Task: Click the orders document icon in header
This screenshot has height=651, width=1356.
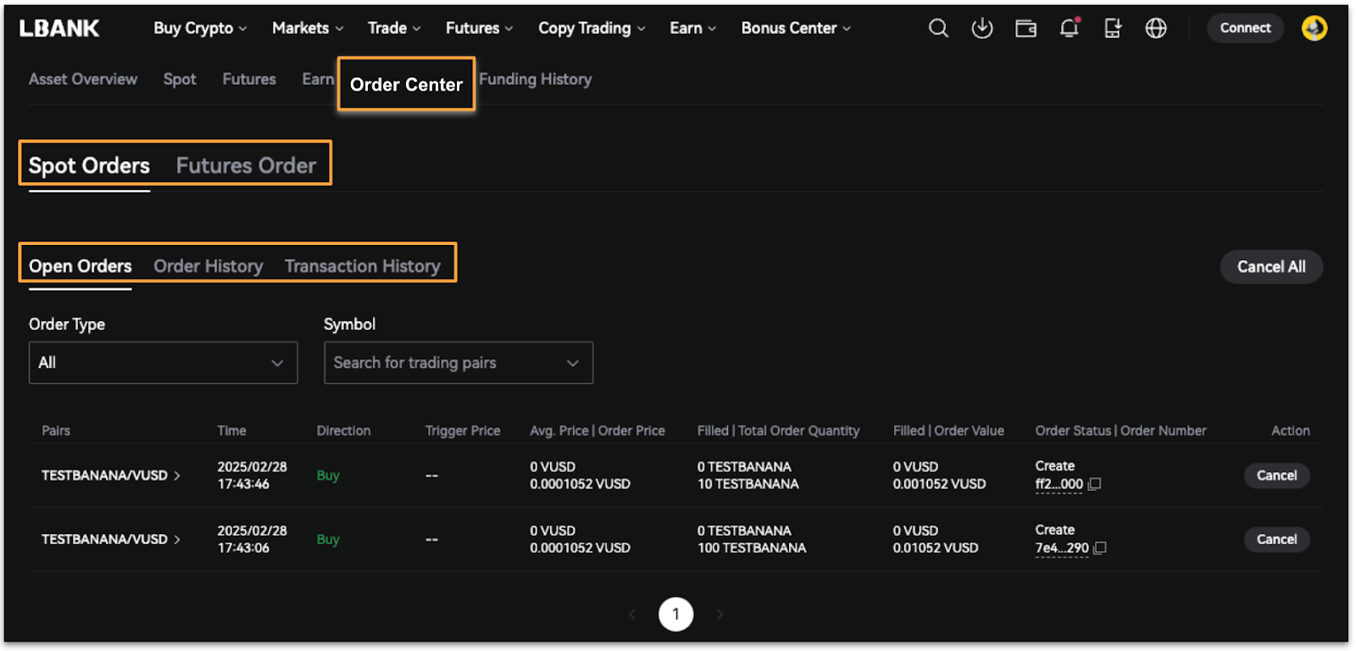Action: point(1113,28)
